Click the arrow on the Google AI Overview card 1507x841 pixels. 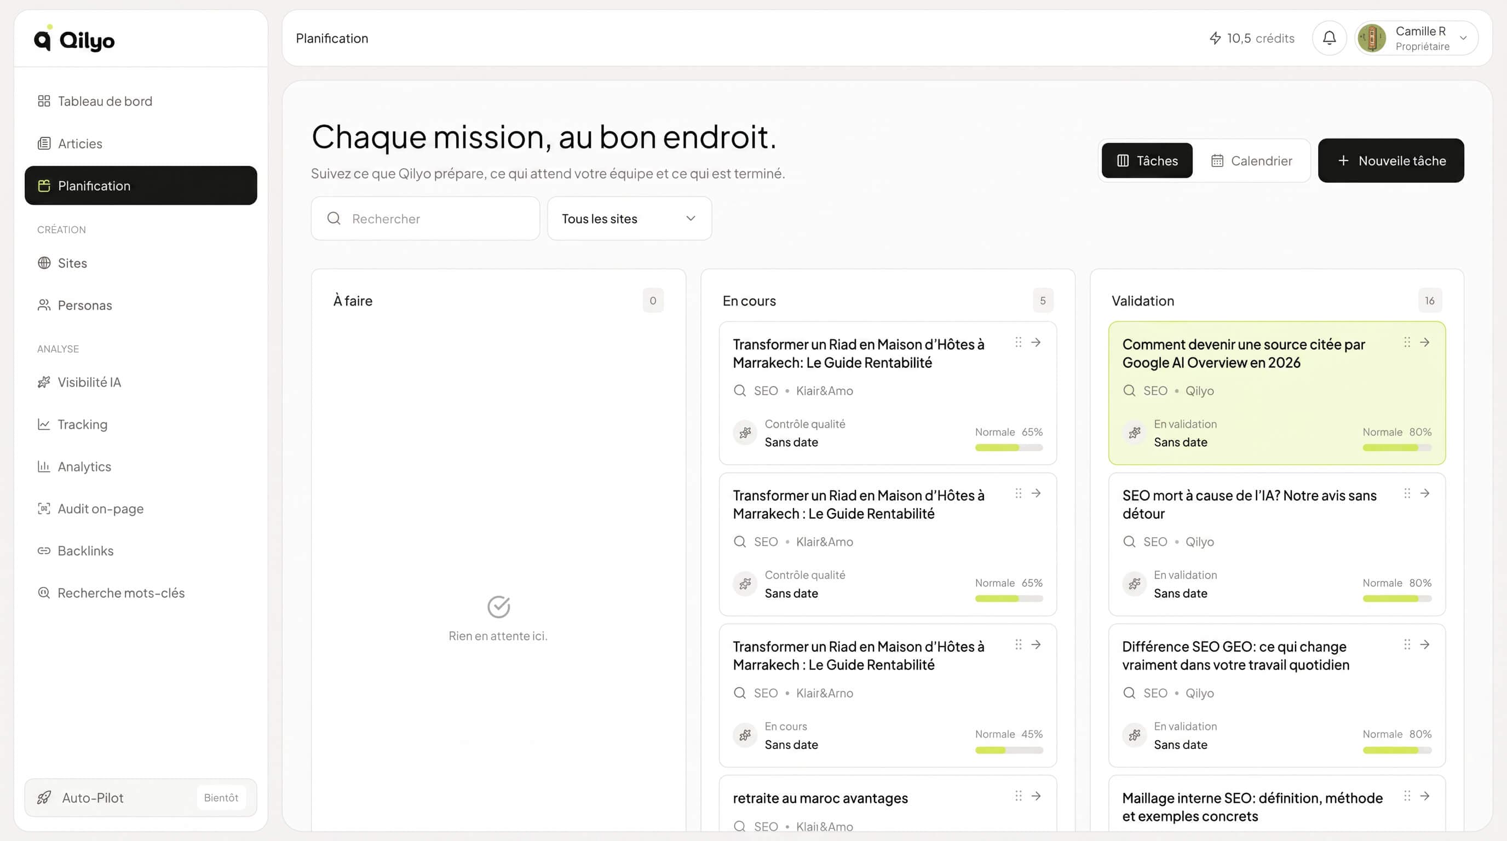click(1424, 342)
